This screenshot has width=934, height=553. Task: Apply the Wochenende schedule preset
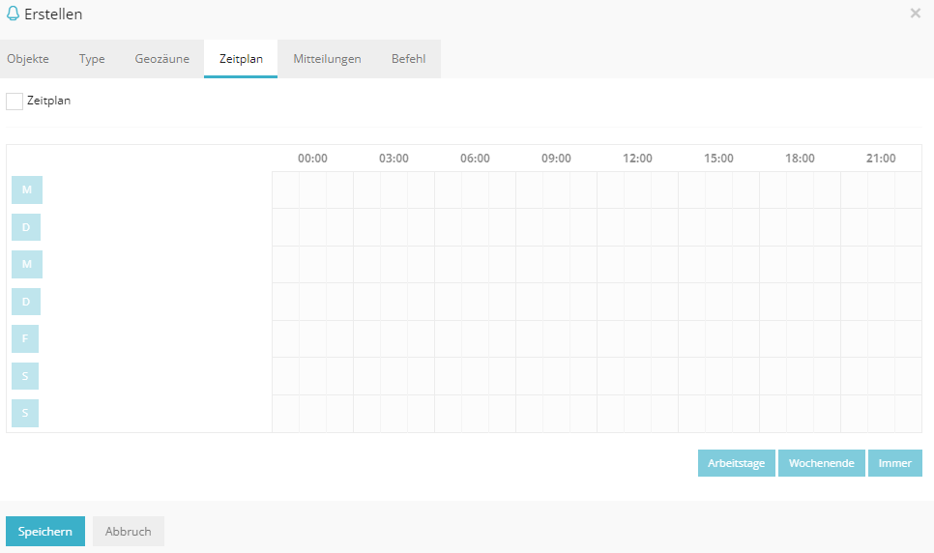tap(821, 463)
